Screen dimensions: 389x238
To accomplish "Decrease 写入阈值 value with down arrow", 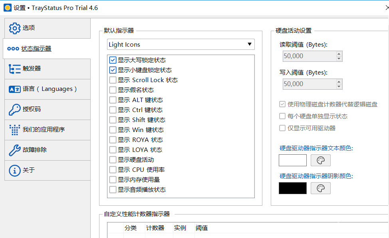I will 339,86.
